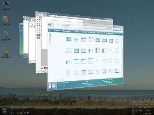Click preview thumbnail in Explorer details pane

tap(52, 86)
